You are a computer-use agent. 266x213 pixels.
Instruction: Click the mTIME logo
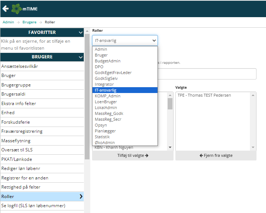(x=25, y=8)
